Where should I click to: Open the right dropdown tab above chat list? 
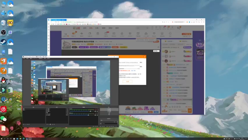[184, 41]
